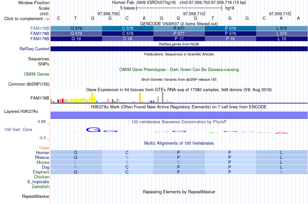Click codon box P 17

[x=179, y=39]
